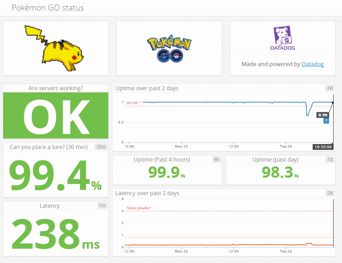Viewport: 342px width, 263px height.
Task: Click the 99.4% lure value
Action: pyautogui.click(x=55, y=176)
